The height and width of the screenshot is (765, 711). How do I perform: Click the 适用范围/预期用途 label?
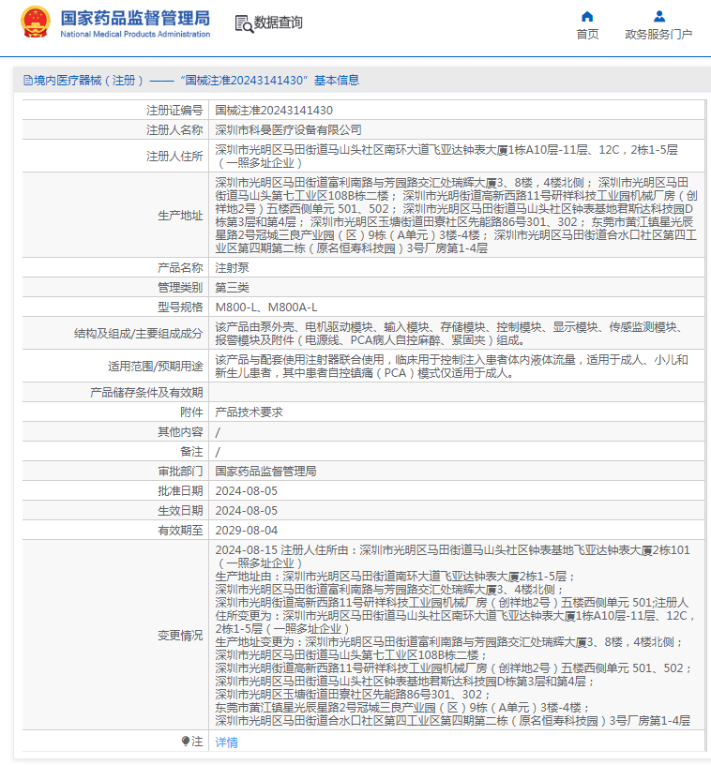(155, 366)
